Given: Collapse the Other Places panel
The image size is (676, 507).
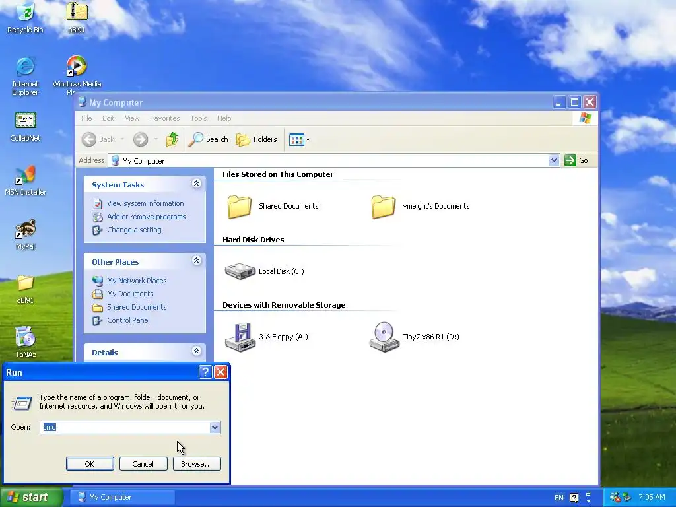Looking at the screenshot, I should click(x=196, y=261).
